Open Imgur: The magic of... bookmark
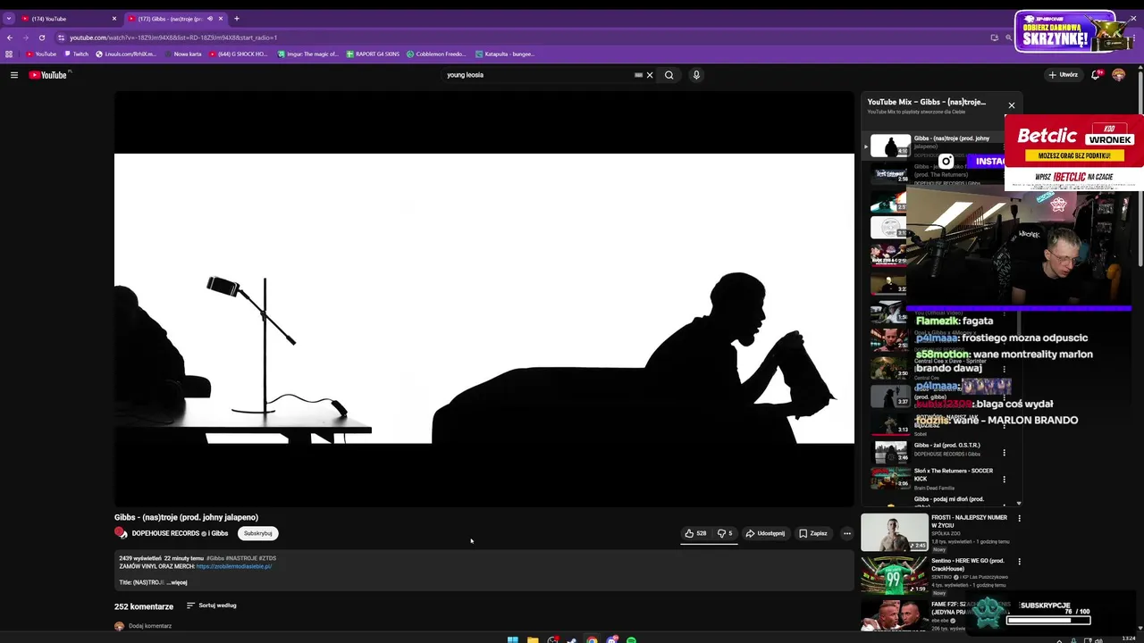The height and width of the screenshot is (643, 1144). (x=307, y=54)
